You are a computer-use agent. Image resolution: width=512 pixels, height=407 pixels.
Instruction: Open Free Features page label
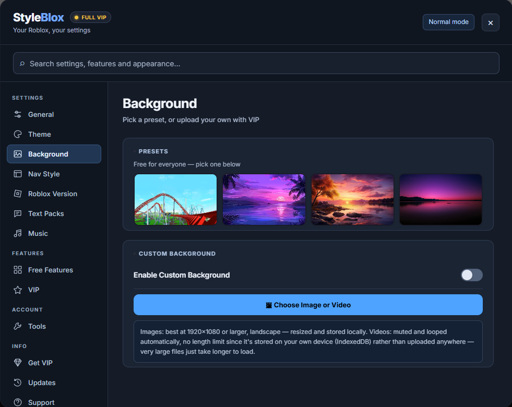(51, 270)
